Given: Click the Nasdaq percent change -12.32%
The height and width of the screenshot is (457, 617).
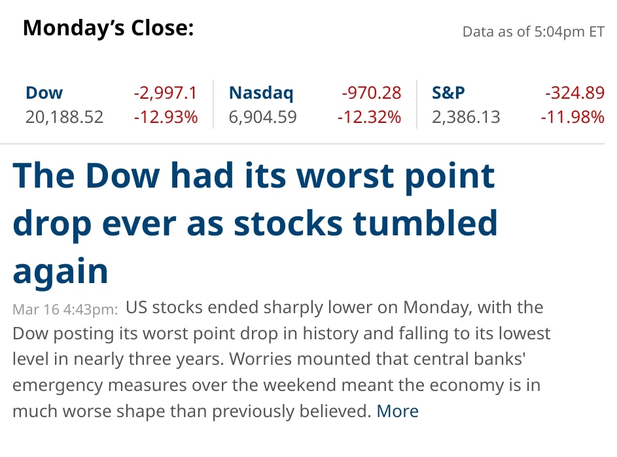Looking at the screenshot, I should click(369, 117).
